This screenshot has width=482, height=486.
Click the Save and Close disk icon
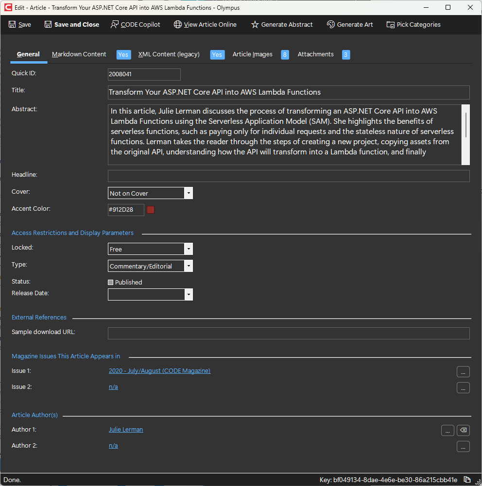[x=48, y=24]
